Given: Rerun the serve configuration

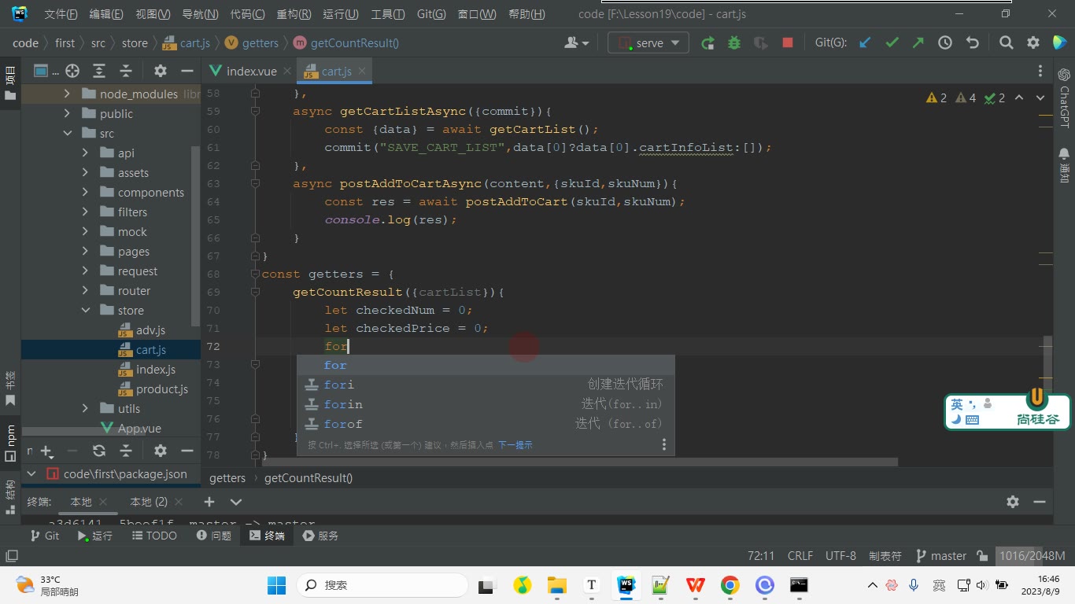Looking at the screenshot, I should [x=707, y=43].
